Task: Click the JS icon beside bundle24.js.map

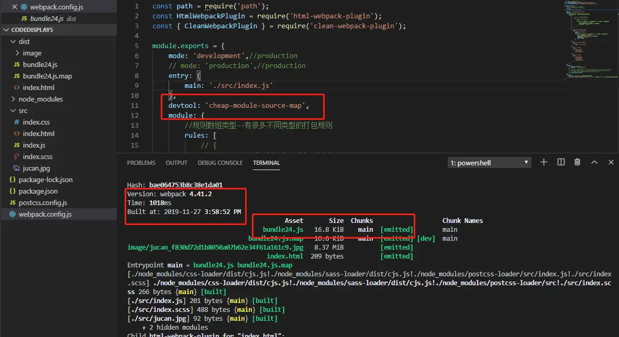Action: [x=17, y=76]
